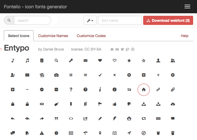197x140 pixels.
Task: Click the Entypo font heading
Action: [17, 48]
